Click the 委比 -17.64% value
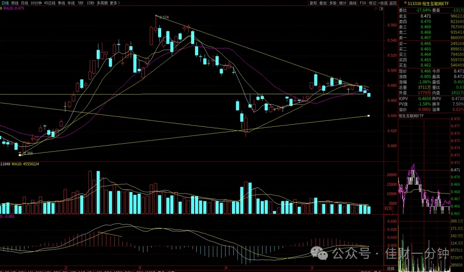The height and width of the screenshot is (272, 464). 423,10
